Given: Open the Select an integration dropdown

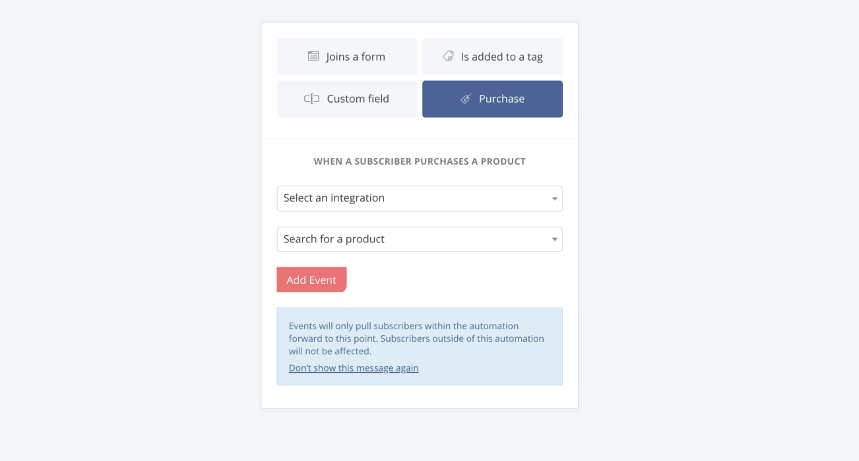Looking at the screenshot, I should pos(420,198).
